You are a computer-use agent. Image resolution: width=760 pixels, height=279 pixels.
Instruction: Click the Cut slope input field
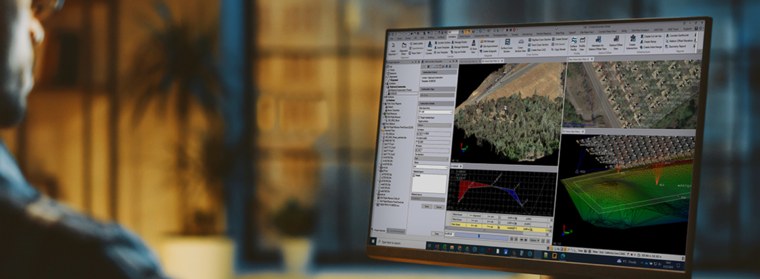pyautogui.click(x=435, y=134)
